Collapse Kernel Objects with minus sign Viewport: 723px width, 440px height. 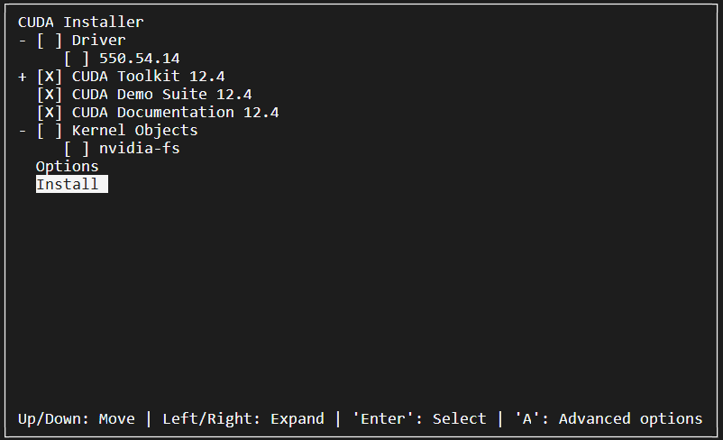pos(23,131)
